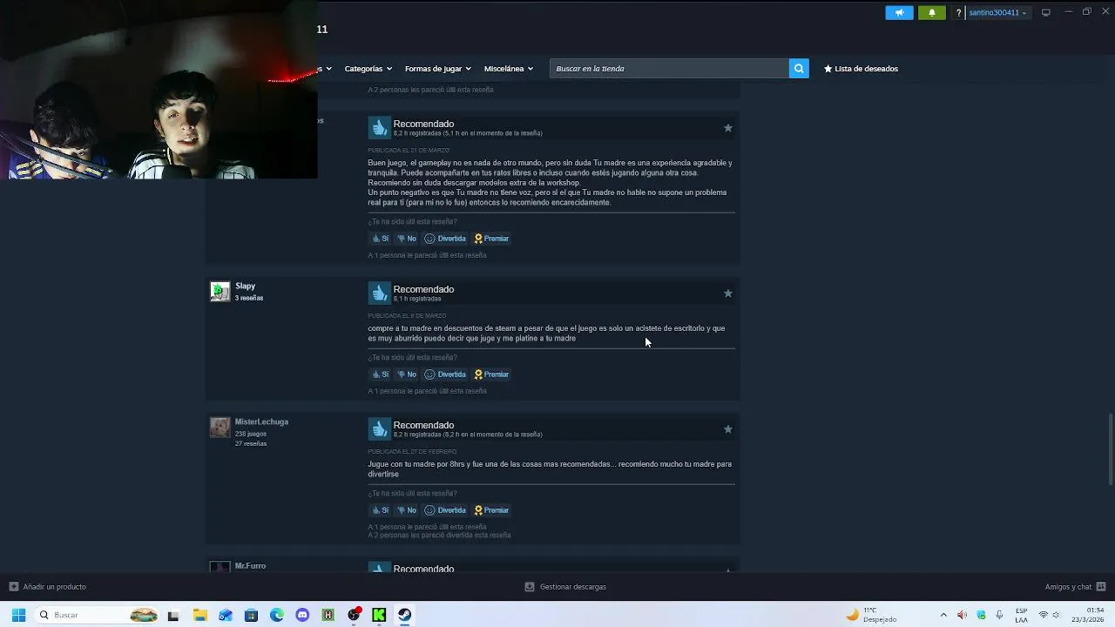Mark MisterLechuga's review as Divertida
The image size is (1115, 627).
(445, 510)
